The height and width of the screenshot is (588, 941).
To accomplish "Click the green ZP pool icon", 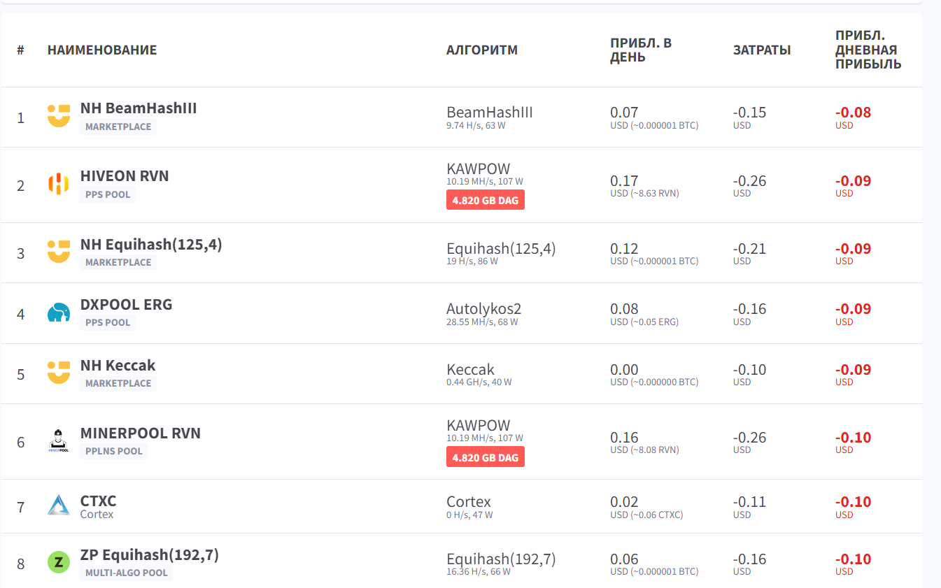I will 59,562.
